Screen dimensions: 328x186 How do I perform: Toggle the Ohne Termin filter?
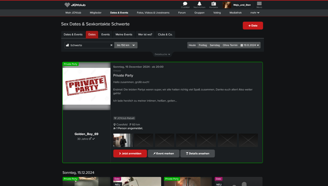pyautogui.click(x=230, y=45)
